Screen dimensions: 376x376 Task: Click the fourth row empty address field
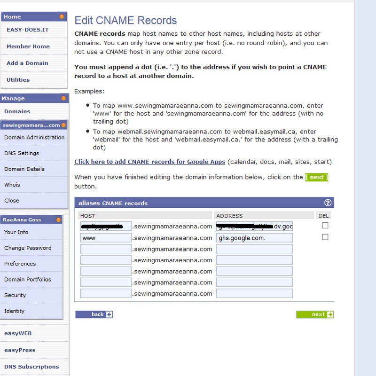[254, 260]
